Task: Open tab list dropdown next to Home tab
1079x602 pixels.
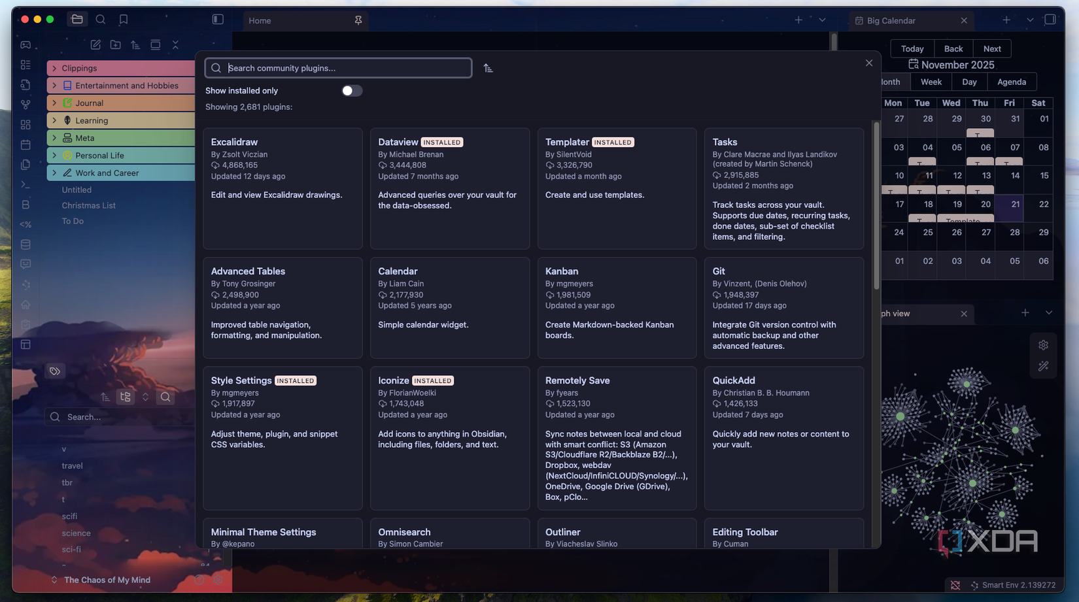Action: (822, 20)
